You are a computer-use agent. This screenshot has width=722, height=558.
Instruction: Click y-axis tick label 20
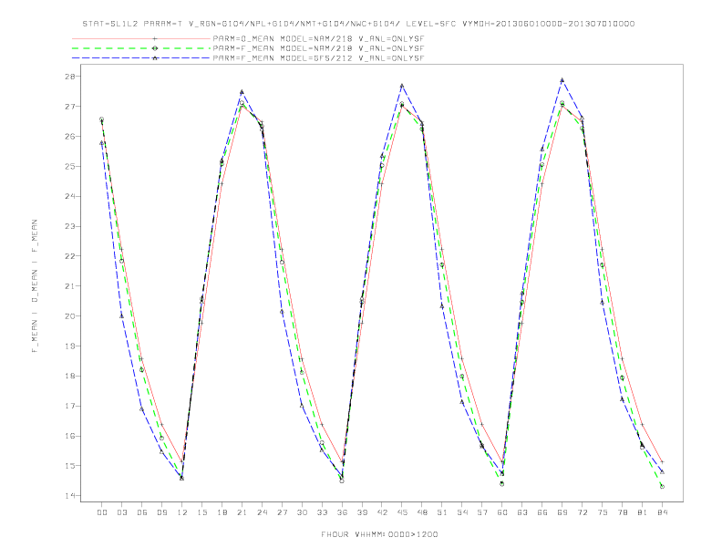[x=70, y=315]
